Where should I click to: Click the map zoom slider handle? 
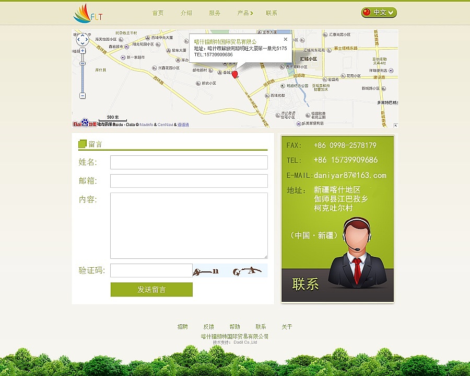83,63
